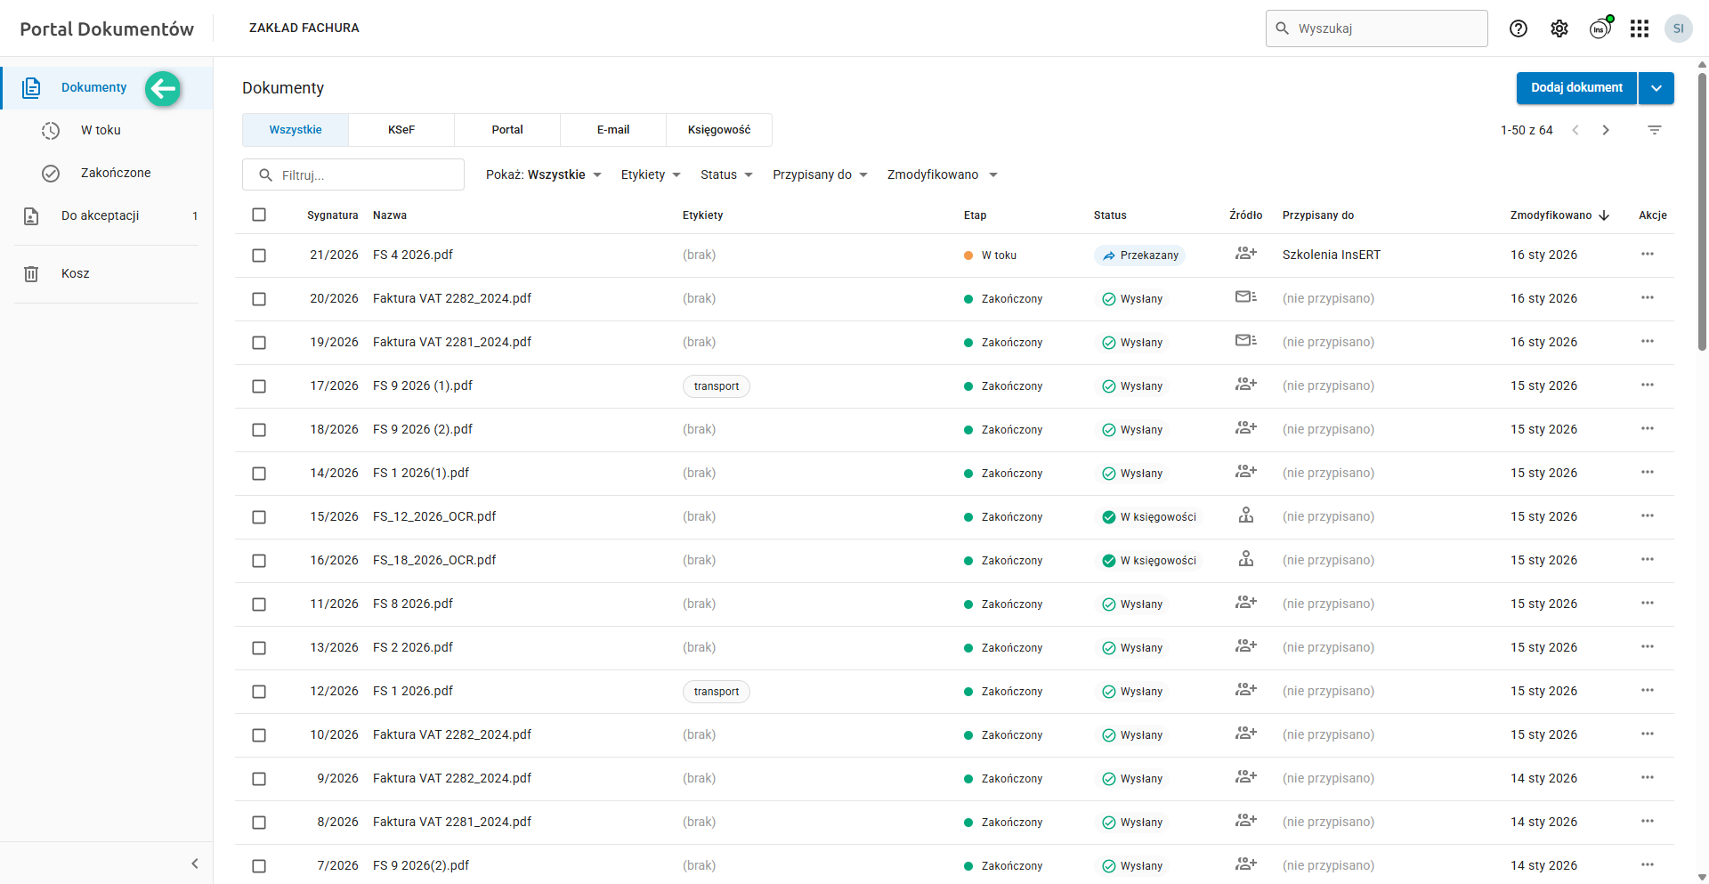Viewport: 1709px width, 884px height.
Task: Click the InsERT notification icon with green dot
Action: (x=1600, y=28)
